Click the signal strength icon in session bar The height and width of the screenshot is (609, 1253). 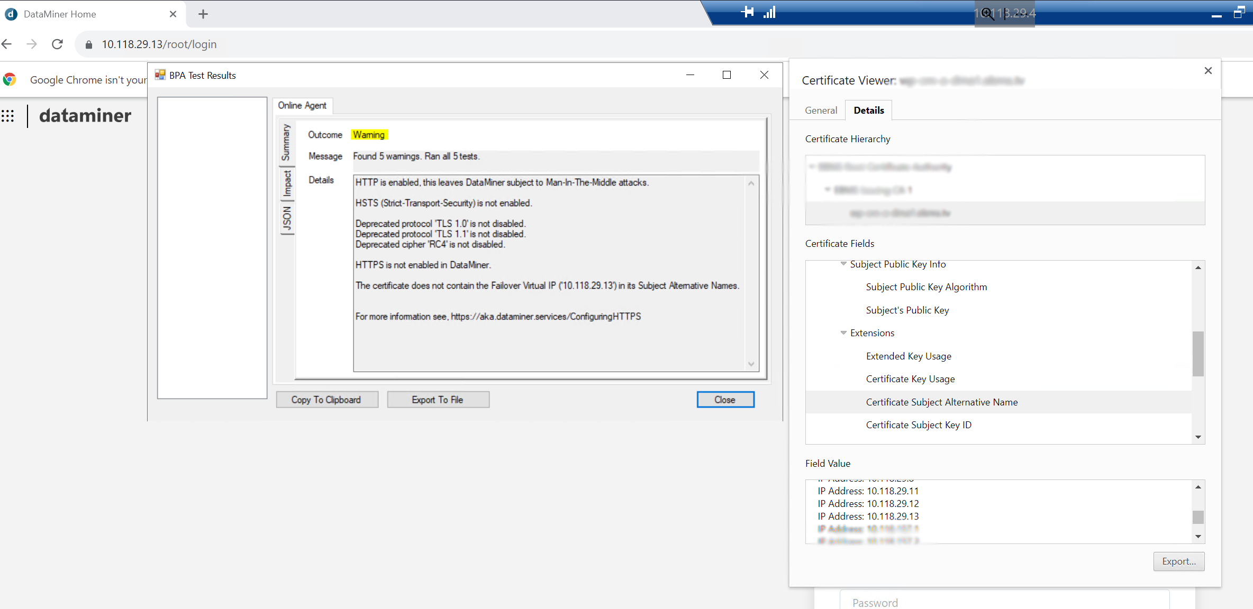click(x=769, y=12)
